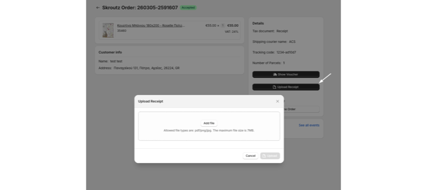
Task: Close the Upload Receipt dialog with the X
Action: (x=278, y=101)
